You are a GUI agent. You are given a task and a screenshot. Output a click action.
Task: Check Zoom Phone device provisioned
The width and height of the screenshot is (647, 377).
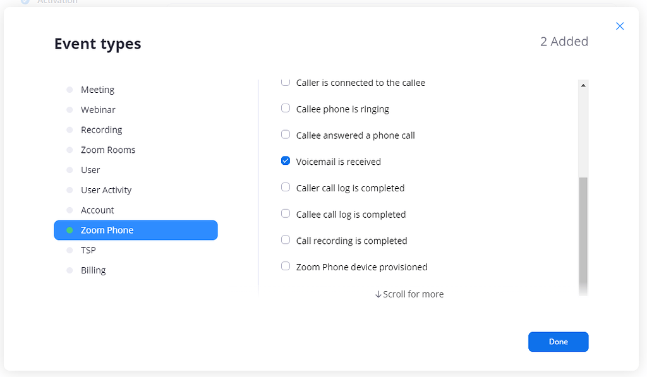pos(285,266)
